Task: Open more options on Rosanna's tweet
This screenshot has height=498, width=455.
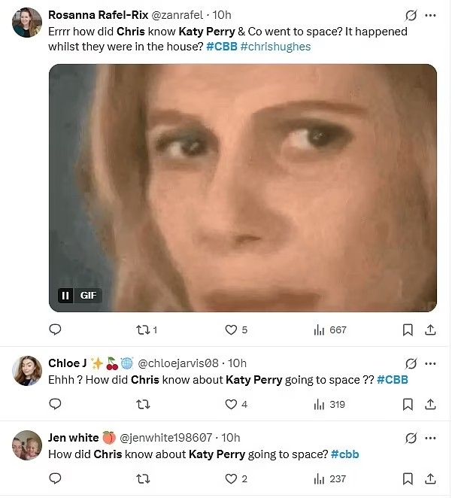Action: click(x=430, y=15)
